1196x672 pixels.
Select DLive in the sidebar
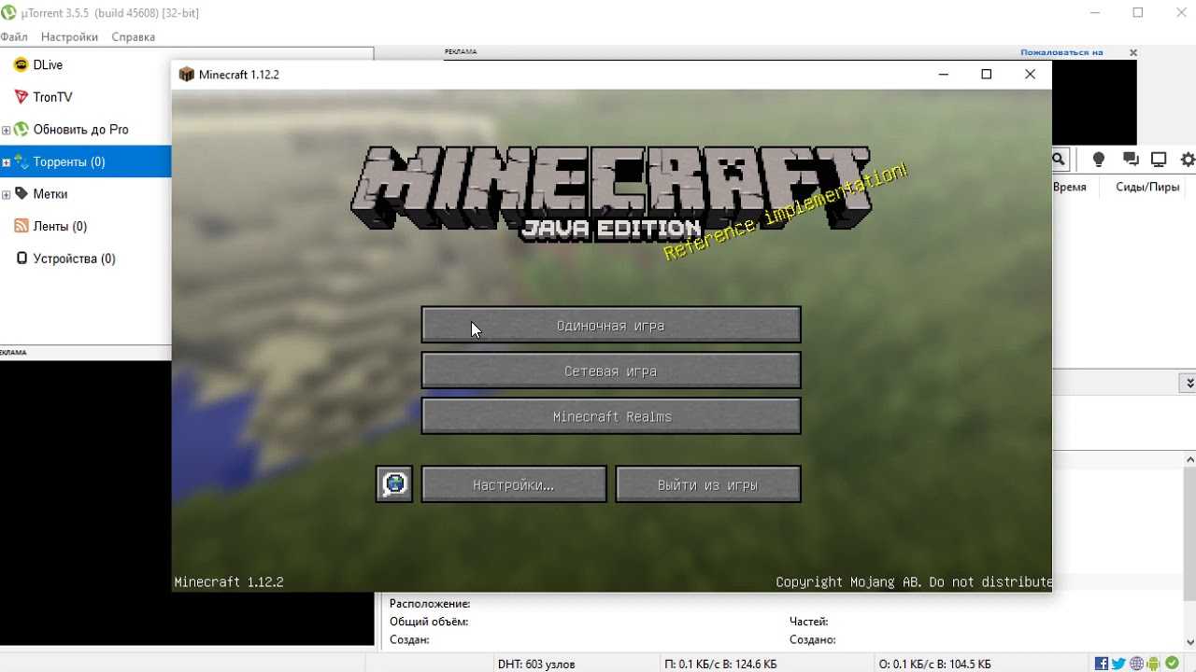click(48, 64)
